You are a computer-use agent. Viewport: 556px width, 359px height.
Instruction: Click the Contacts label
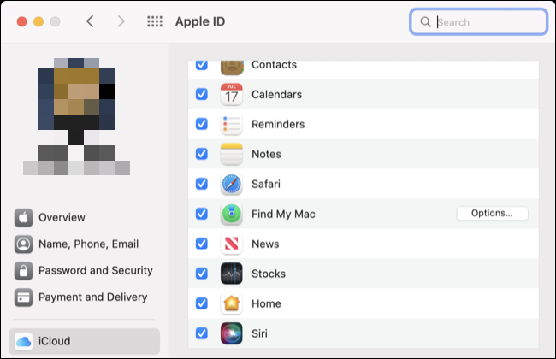click(x=274, y=65)
